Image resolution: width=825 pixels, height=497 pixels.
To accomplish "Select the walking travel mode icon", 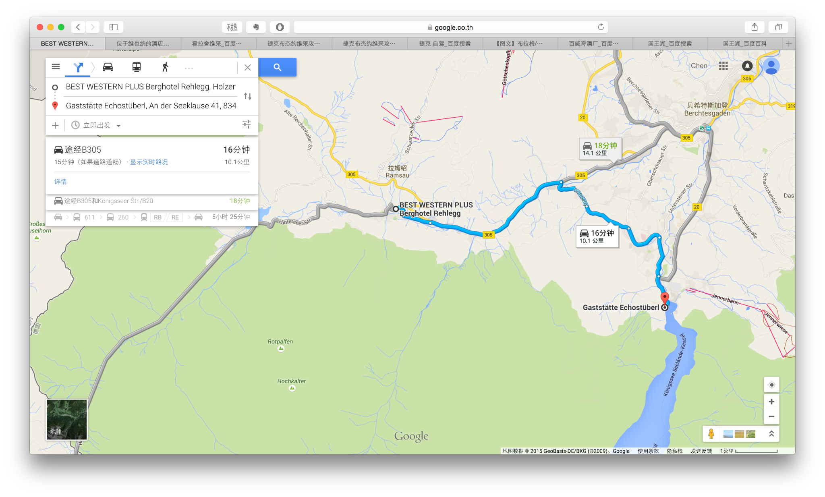I will click(165, 67).
